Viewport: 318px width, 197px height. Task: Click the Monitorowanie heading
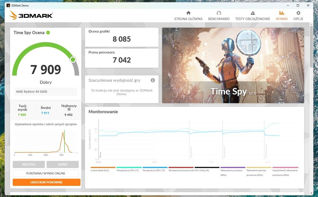click(103, 112)
